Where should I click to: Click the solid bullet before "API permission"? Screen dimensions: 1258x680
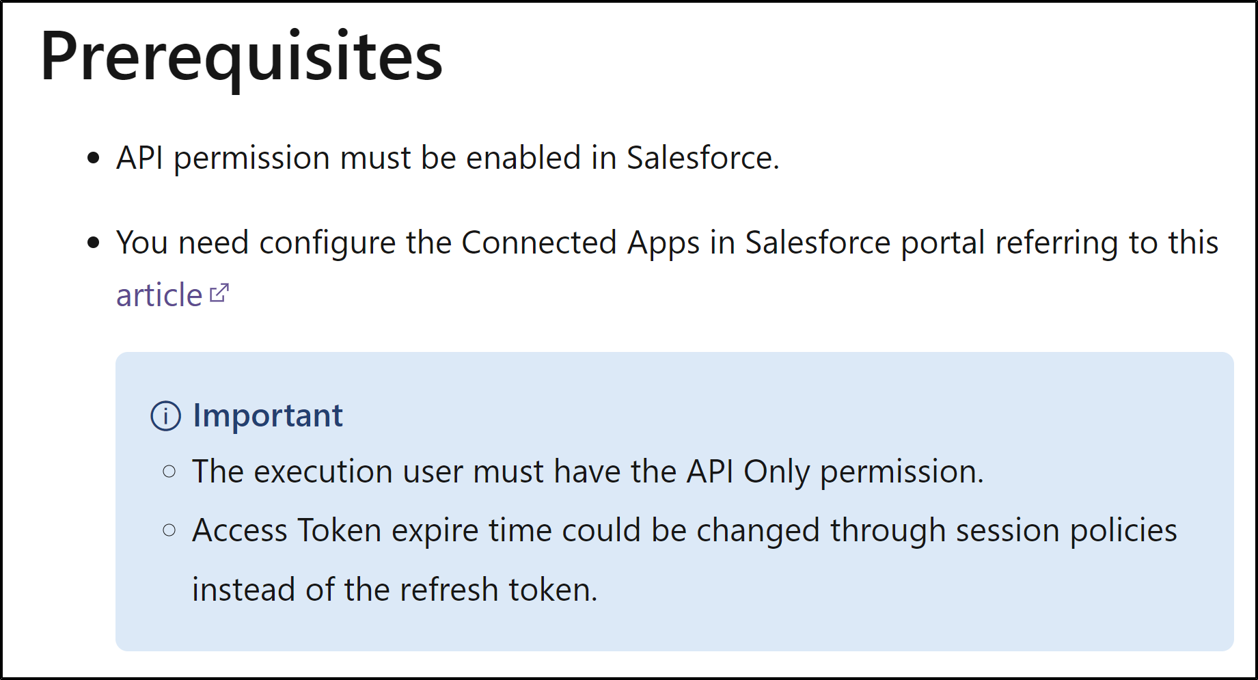pyautogui.click(x=94, y=159)
